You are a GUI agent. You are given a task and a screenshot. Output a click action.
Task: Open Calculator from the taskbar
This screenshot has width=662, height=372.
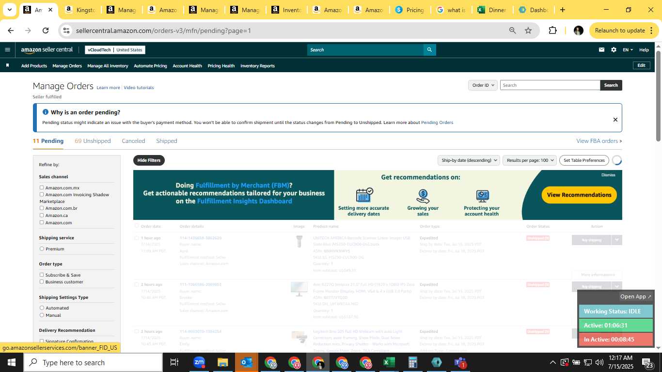(x=412, y=362)
